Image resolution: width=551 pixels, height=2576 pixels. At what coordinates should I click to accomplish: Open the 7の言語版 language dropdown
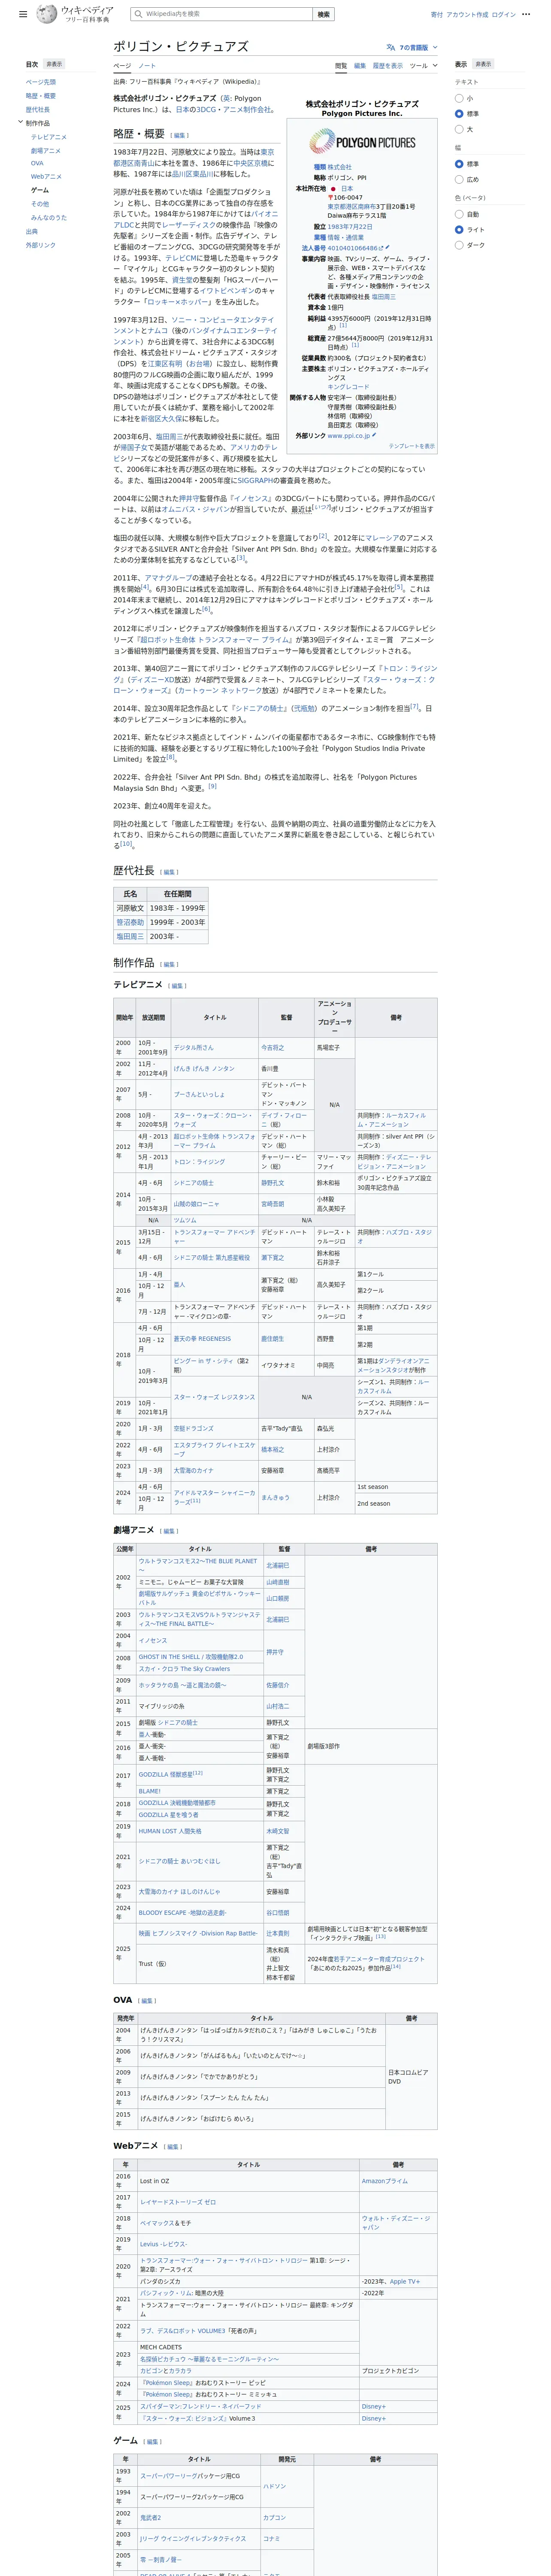(412, 47)
